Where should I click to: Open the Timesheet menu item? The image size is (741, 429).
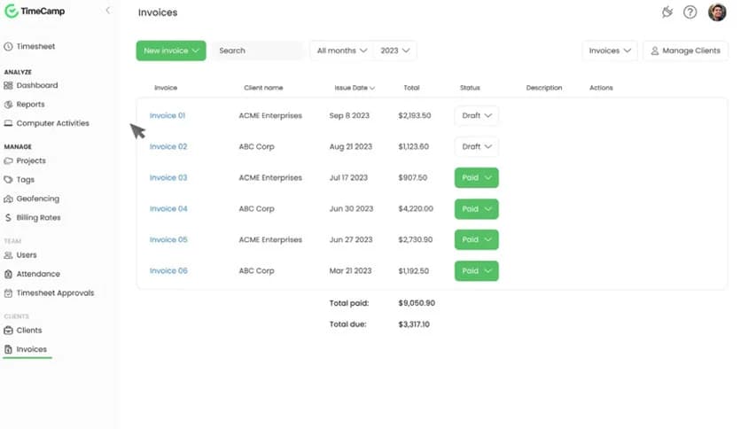pos(35,46)
